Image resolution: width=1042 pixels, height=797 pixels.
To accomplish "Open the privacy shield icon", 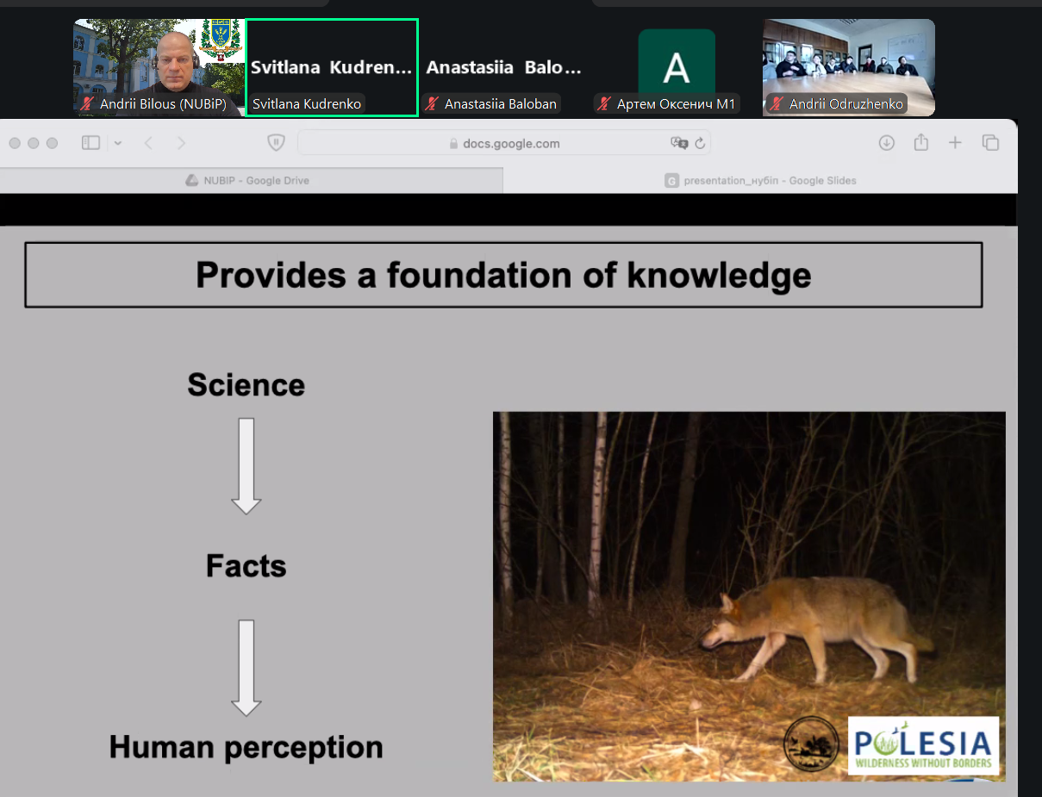I will (x=276, y=143).
